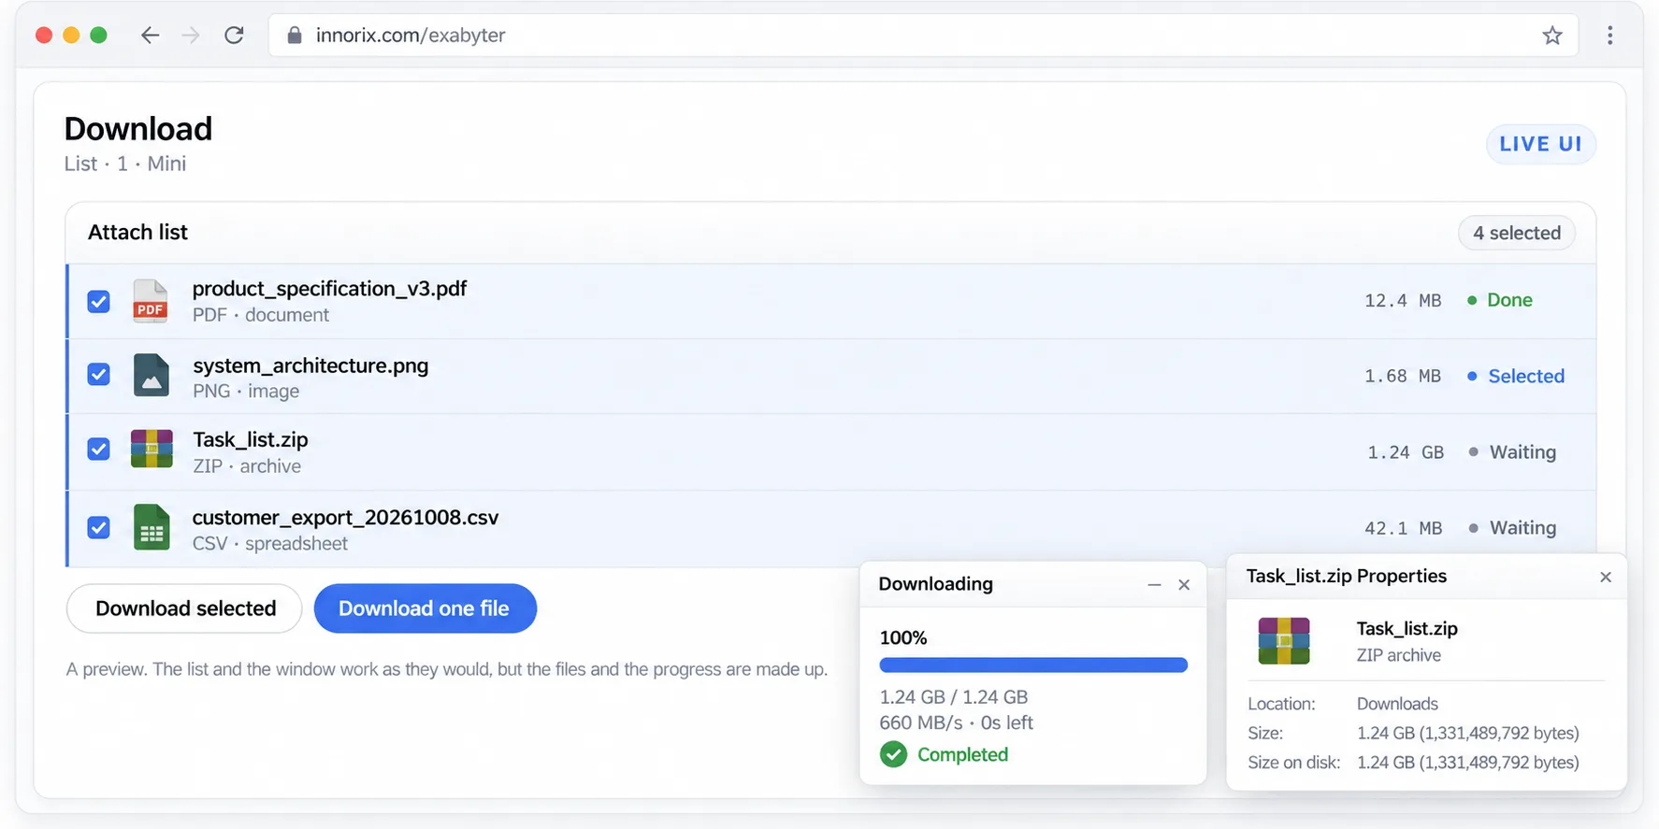Bookmark the page with the star icon
The height and width of the screenshot is (829, 1659).
pos(1552,36)
